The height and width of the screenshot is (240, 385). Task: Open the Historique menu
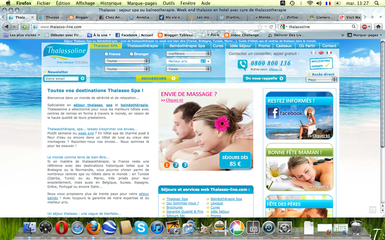point(111,3)
